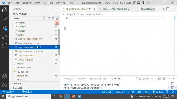Open Explorer views and more actions menu
Image resolution: width=177 pixels, height=99 pixels.
[x=56, y=9]
